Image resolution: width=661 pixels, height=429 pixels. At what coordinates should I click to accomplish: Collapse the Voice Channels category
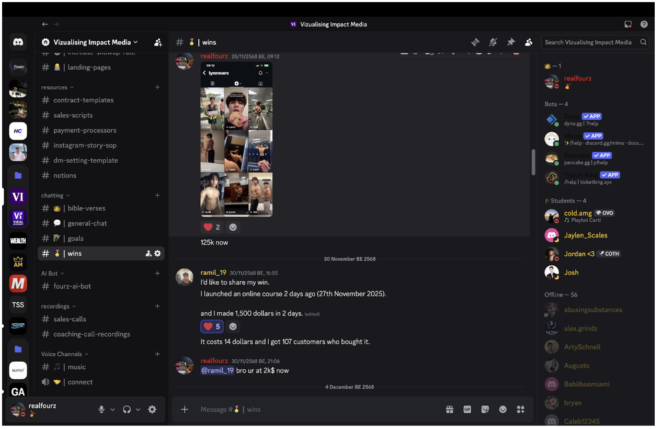[x=64, y=354]
